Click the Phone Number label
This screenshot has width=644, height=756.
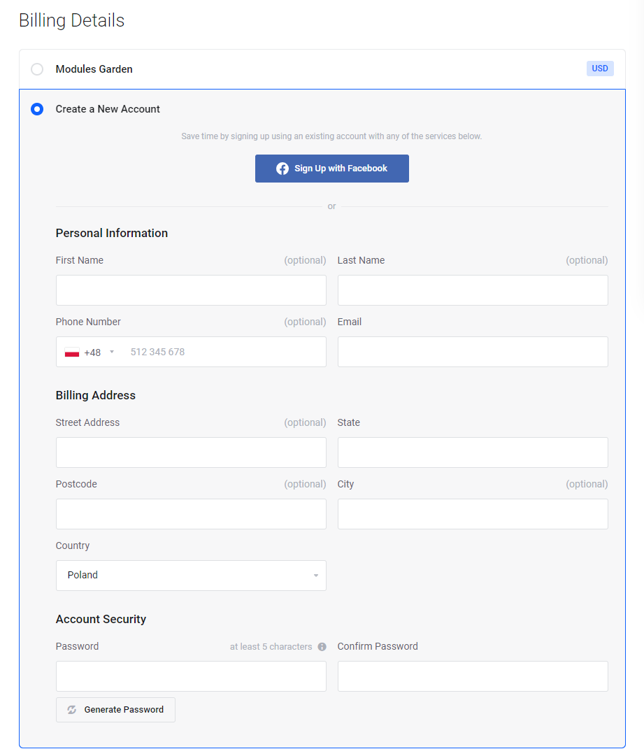tap(88, 322)
